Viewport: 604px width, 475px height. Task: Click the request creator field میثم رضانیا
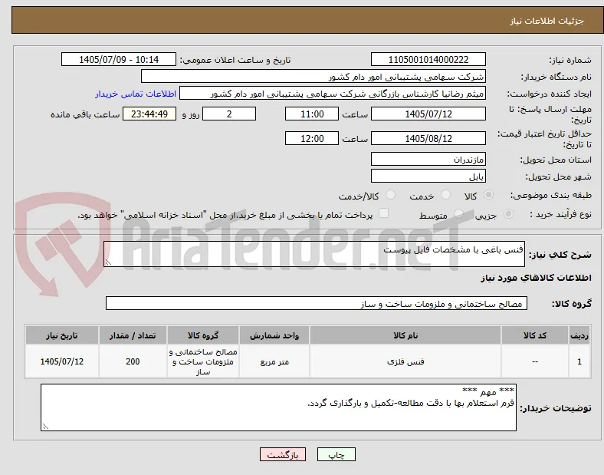point(333,94)
